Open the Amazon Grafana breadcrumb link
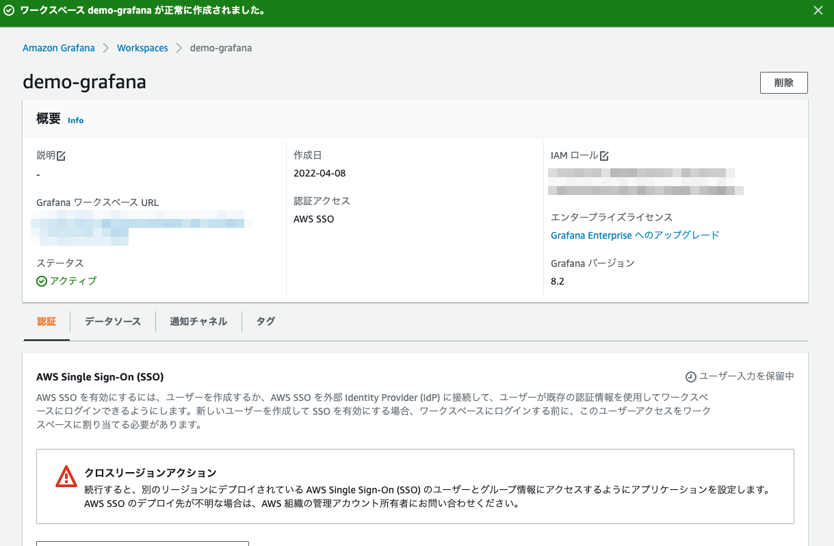Image resolution: width=834 pixels, height=546 pixels. 58,48
